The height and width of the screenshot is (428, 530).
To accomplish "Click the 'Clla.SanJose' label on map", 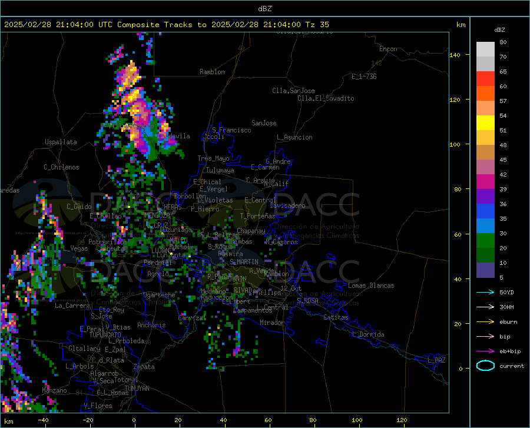I will tap(293, 91).
